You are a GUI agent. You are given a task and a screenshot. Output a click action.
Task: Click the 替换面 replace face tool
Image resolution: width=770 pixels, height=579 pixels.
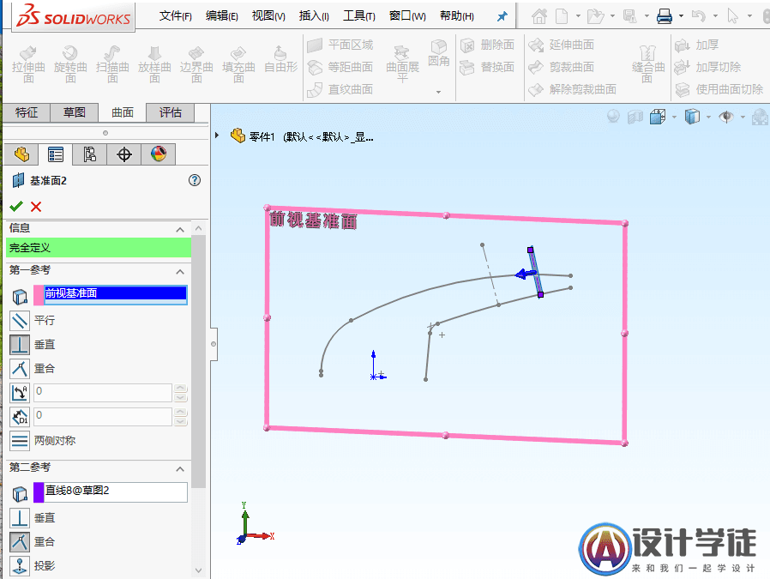487,67
